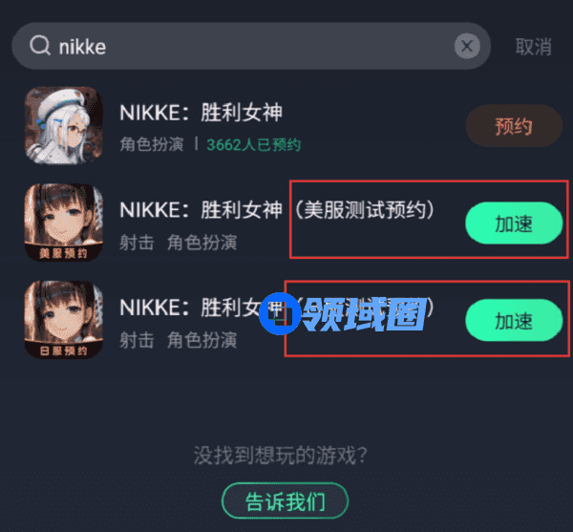Open NIKKE:胜利女神 (美服测试预约) title
The height and width of the screenshot is (532, 573).
pyautogui.click(x=277, y=210)
